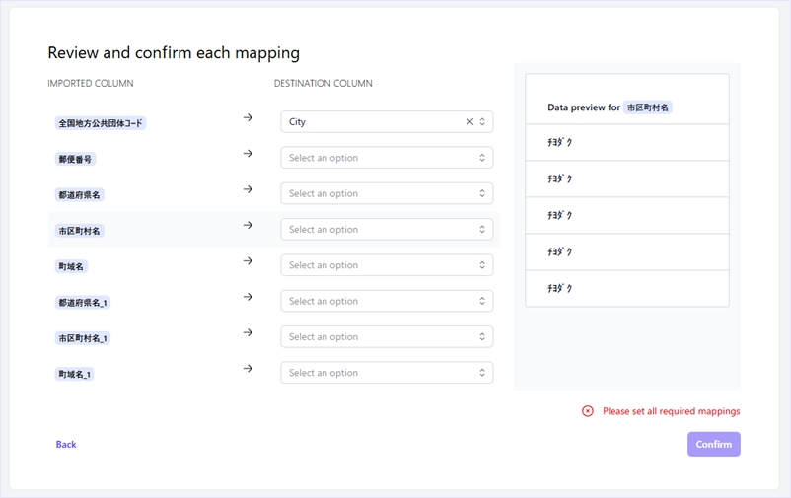This screenshot has height=498, width=791.
Task: Click the 市区町村名 tag in data preview header
Action: (647, 107)
